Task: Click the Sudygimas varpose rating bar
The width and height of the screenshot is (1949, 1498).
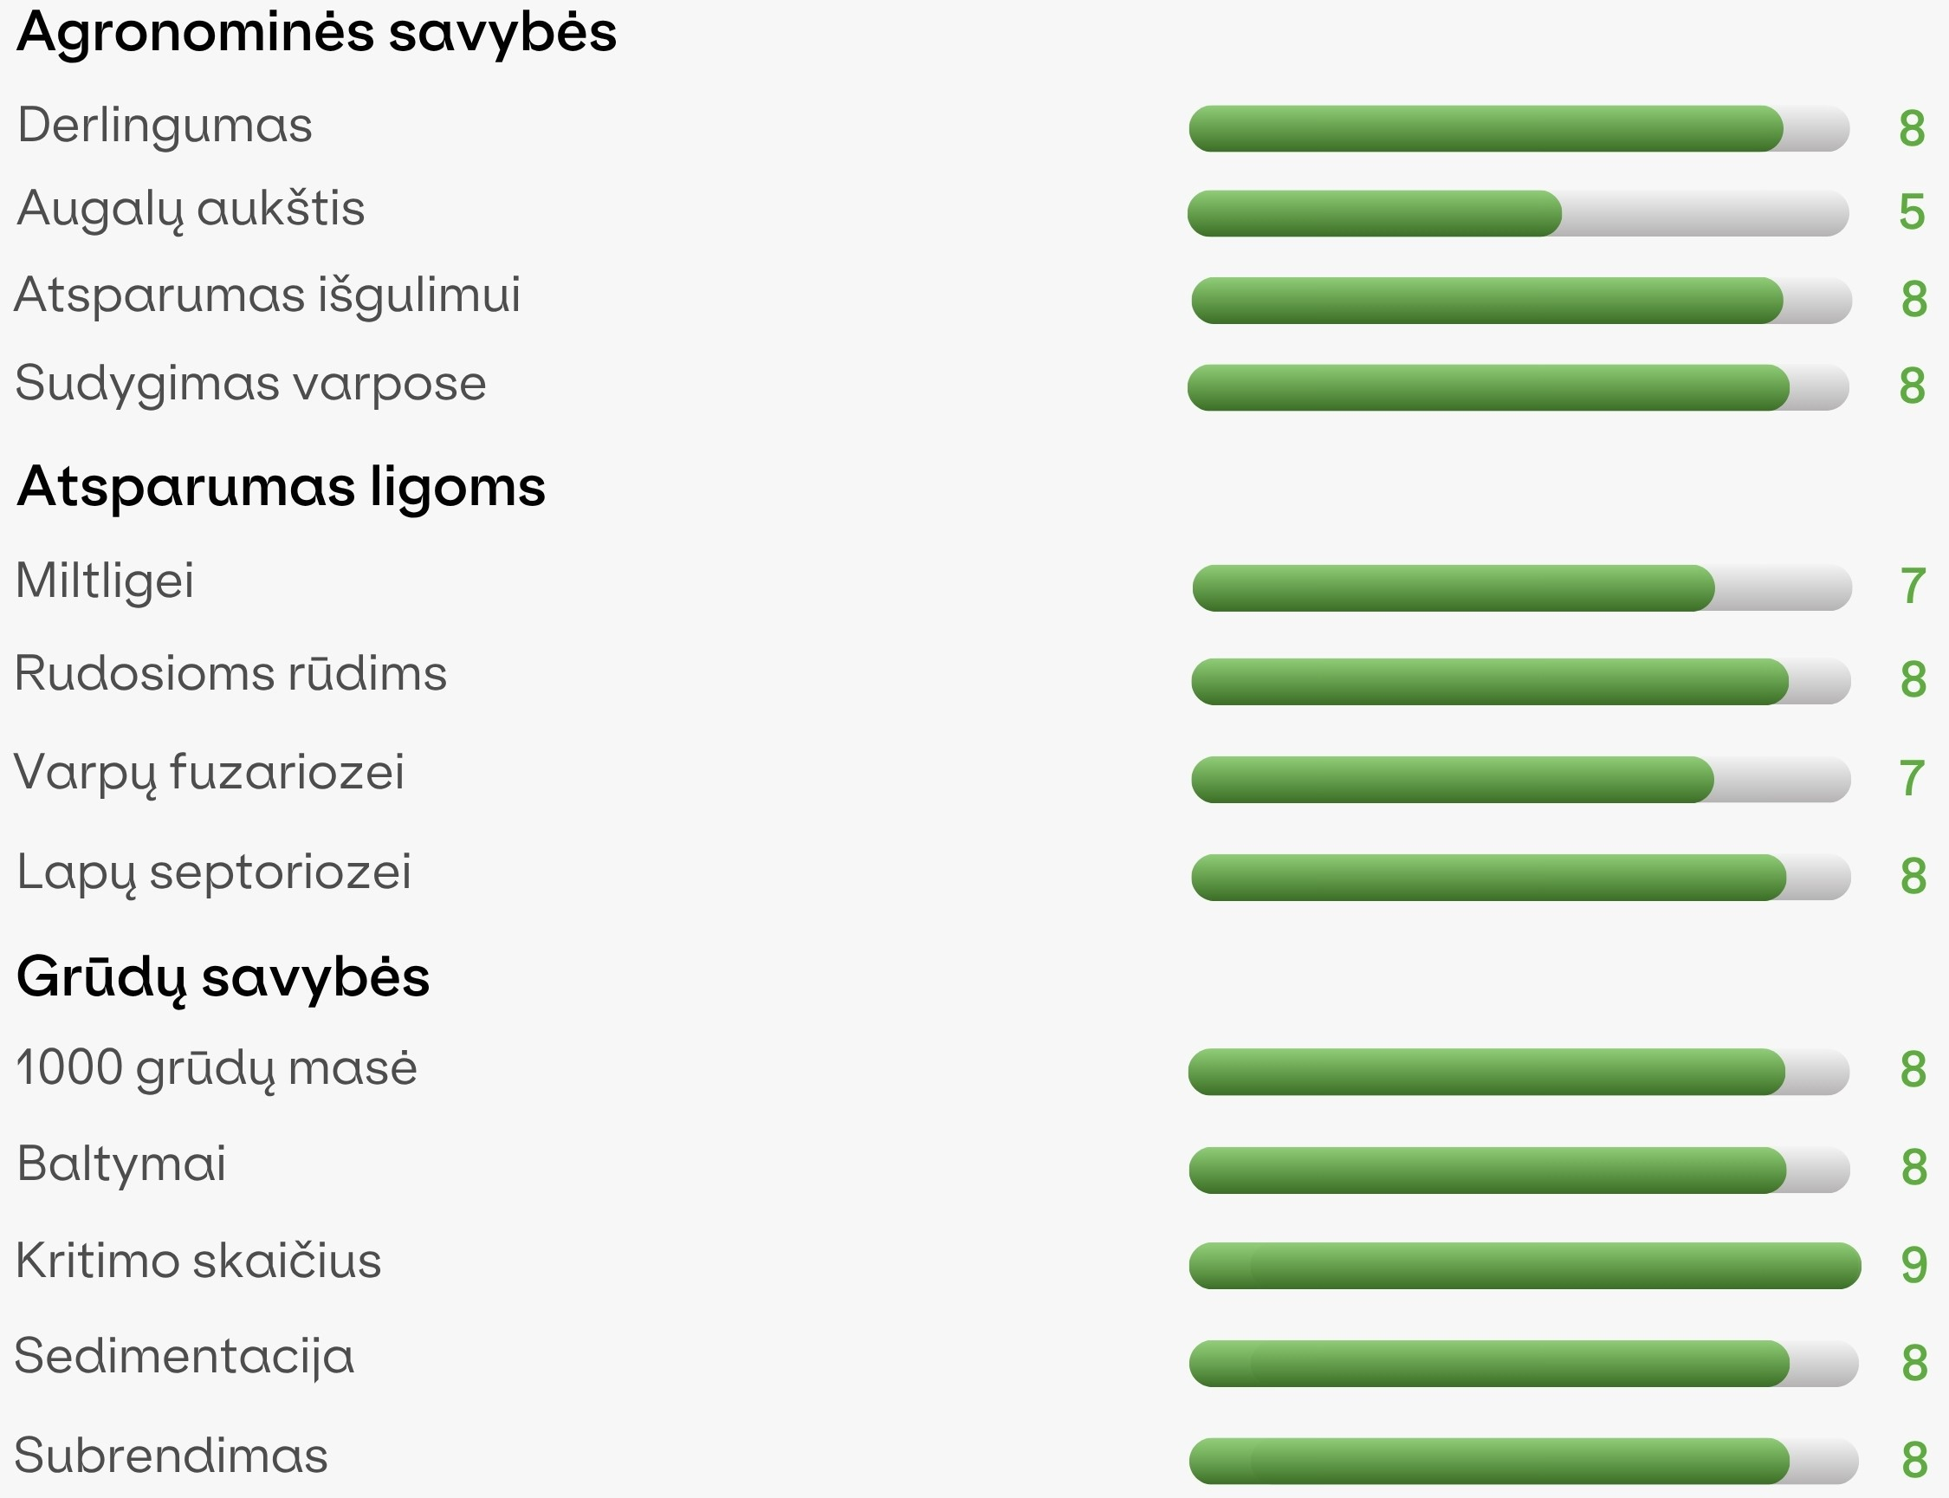Action: (1518, 387)
